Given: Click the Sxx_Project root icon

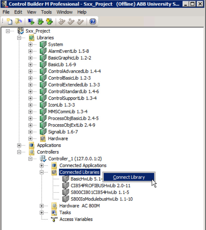Looking at the screenshot, I should [x=21, y=31].
